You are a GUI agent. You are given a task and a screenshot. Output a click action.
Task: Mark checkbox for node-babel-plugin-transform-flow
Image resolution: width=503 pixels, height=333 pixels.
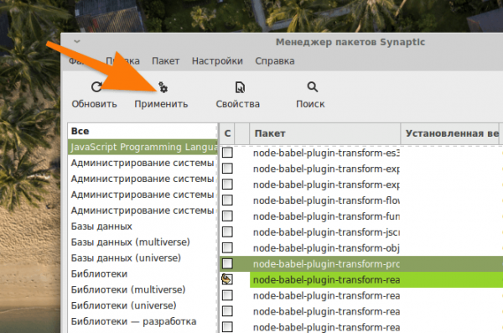[227, 200]
